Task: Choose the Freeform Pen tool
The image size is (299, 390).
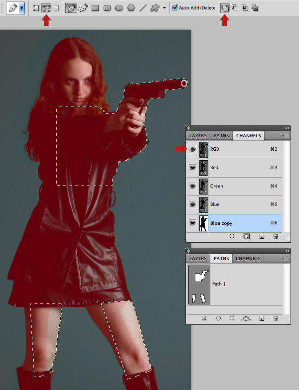Action: (x=84, y=8)
